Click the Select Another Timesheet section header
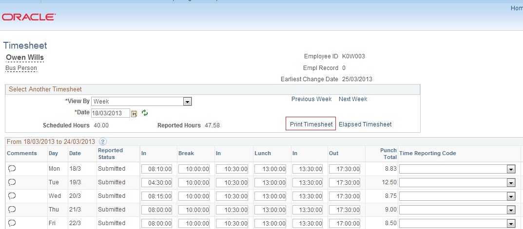 45,89
